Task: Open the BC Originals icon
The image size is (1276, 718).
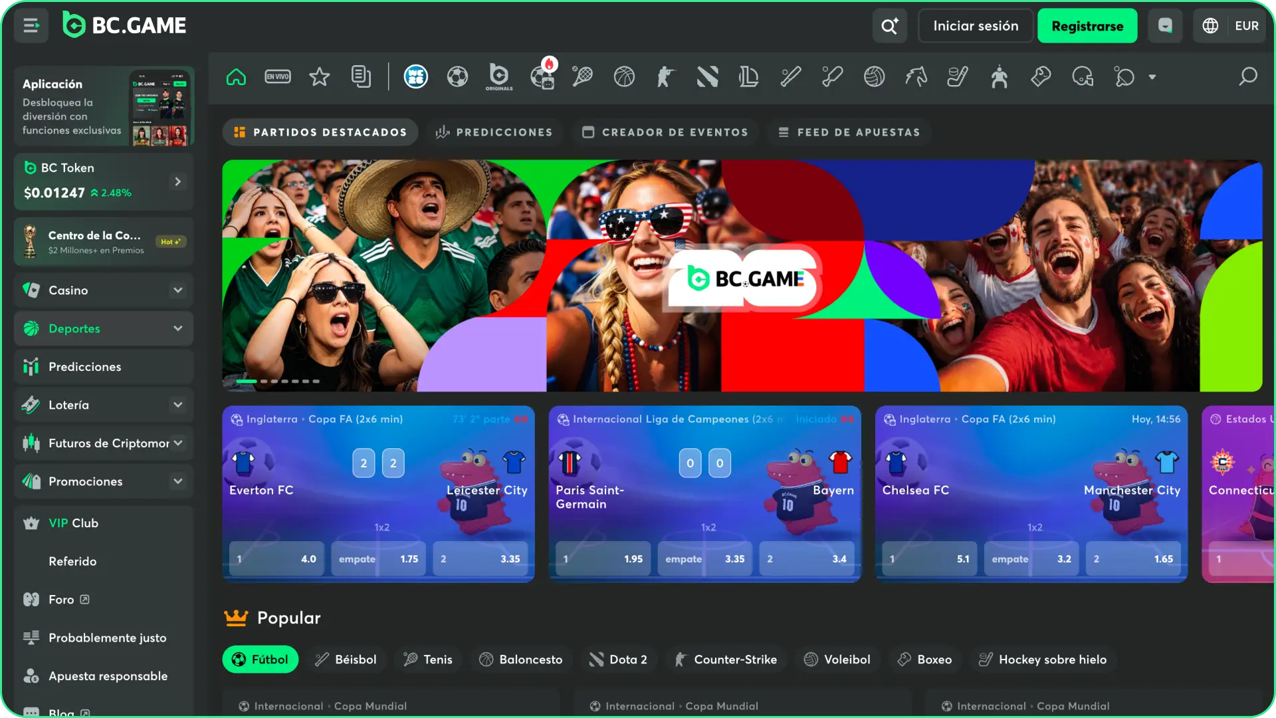Action: click(499, 77)
